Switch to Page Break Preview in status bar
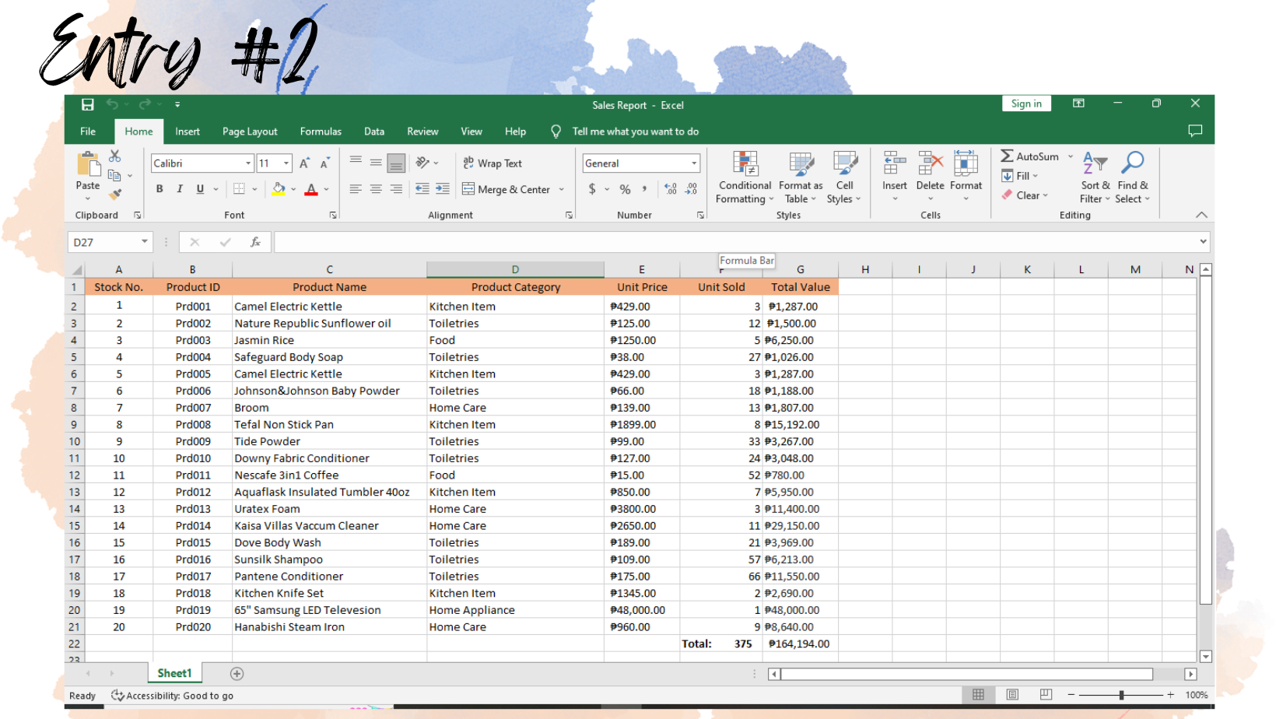This screenshot has width=1276, height=719. tap(1046, 695)
